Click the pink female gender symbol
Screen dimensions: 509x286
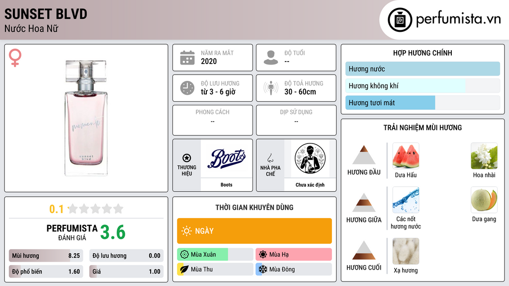tap(15, 58)
